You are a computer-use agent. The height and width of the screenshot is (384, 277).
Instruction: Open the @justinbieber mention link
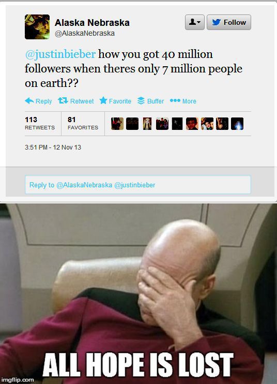click(x=60, y=54)
